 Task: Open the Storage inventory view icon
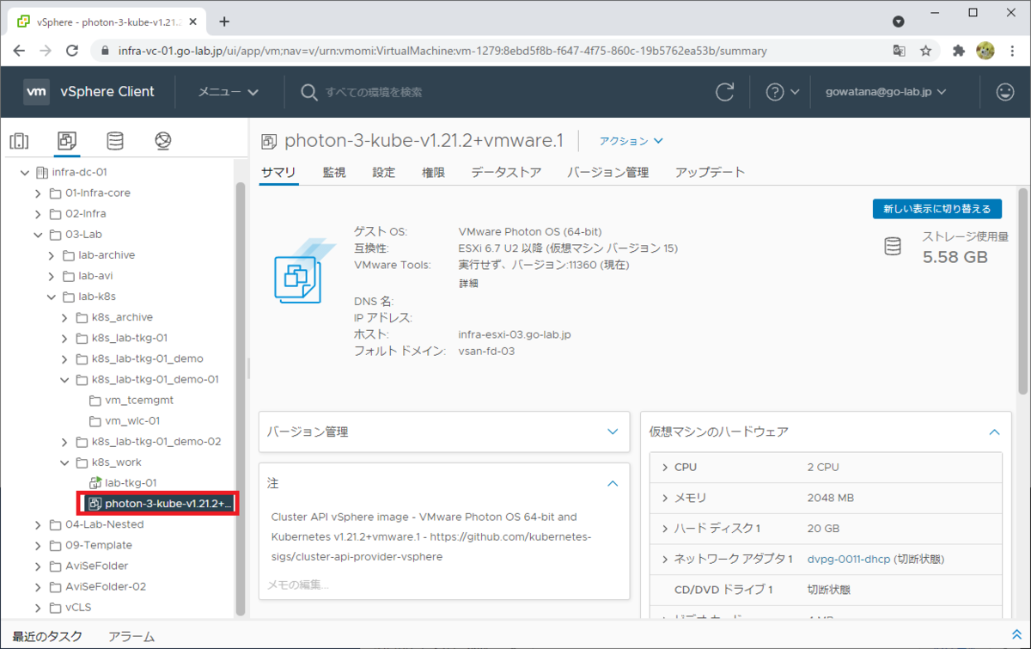tap(114, 141)
